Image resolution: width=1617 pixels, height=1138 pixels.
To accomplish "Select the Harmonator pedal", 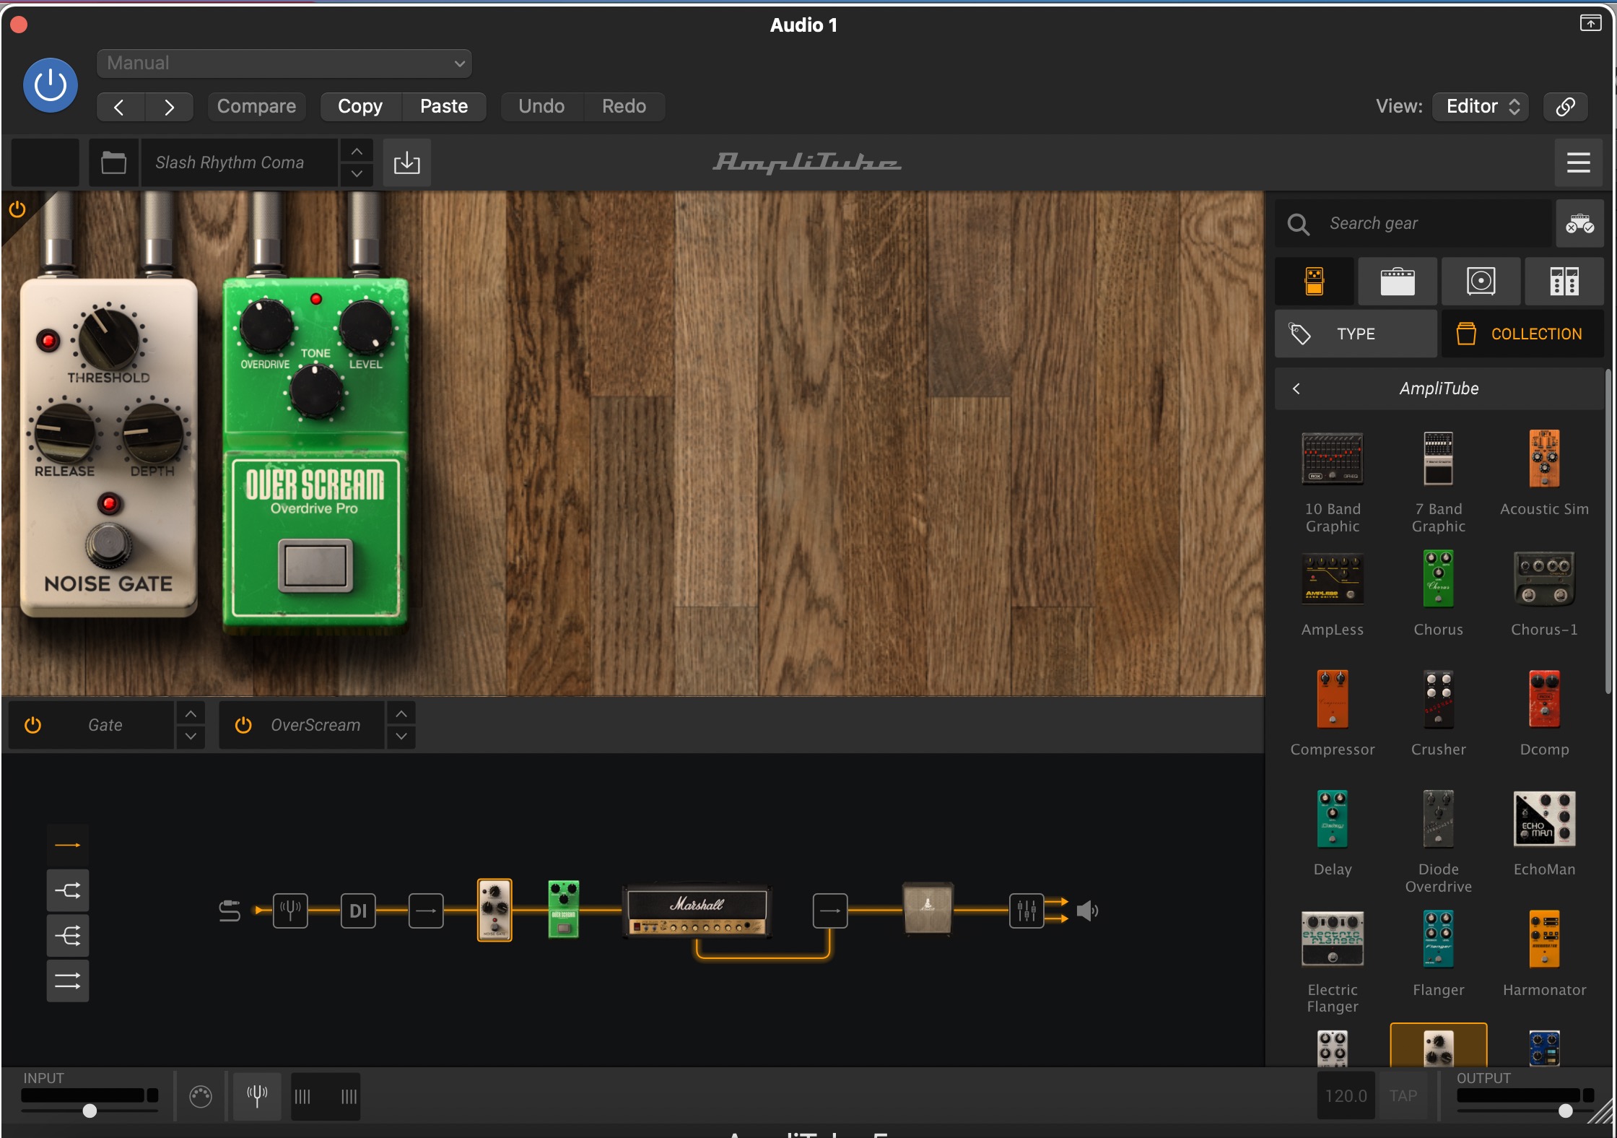I will (1544, 954).
